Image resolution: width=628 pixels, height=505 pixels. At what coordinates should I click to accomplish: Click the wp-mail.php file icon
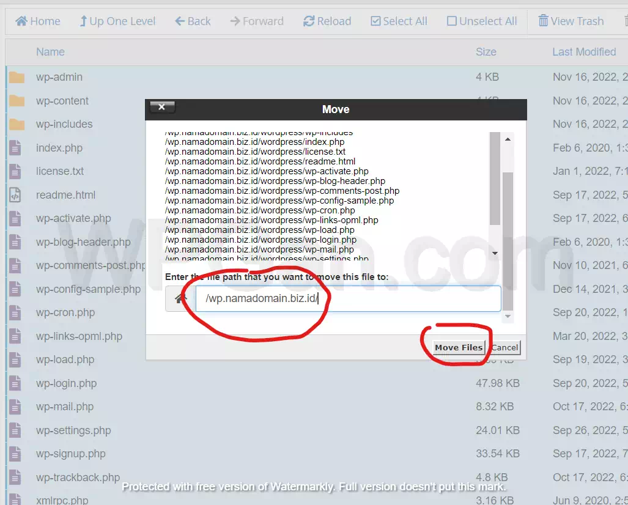pyautogui.click(x=15, y=407)
